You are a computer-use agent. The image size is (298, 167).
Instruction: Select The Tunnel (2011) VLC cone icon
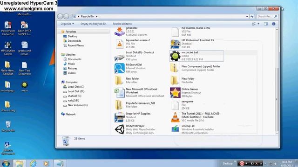(x=175, y=117)
